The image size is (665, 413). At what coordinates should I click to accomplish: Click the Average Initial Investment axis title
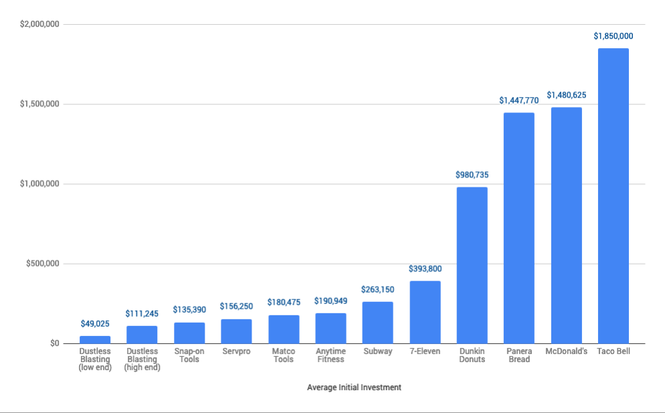[354, 387]
